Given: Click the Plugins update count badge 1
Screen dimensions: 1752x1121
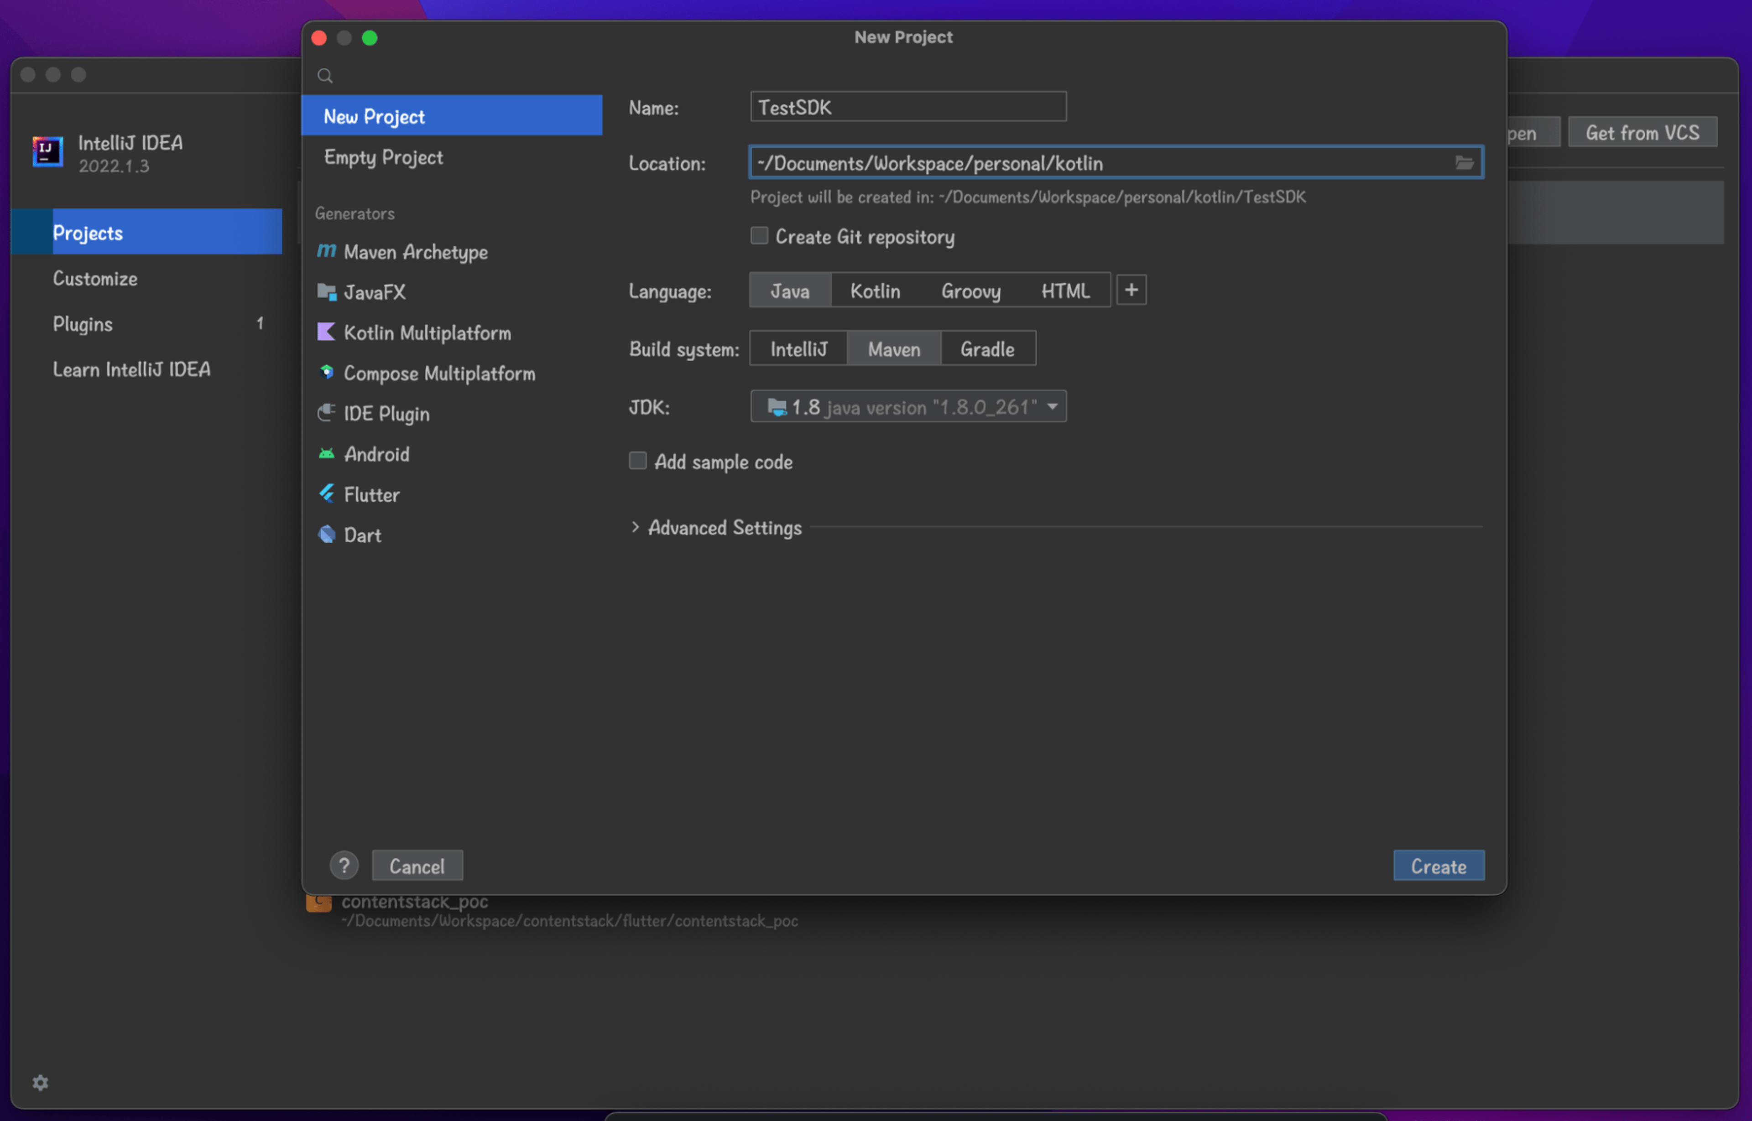Looking at the screenshot, I should point(260,323).
